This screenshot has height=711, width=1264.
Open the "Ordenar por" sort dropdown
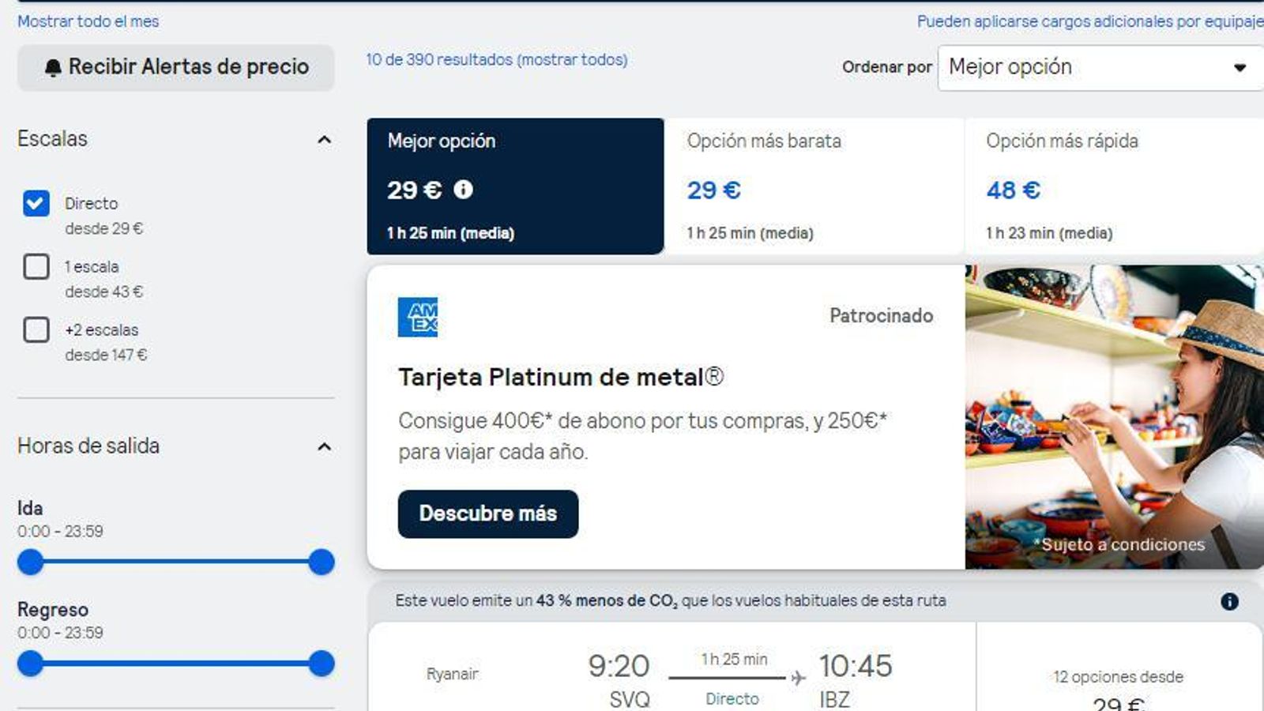[x=1098, y=67]
